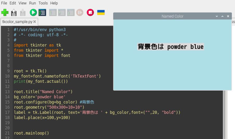This screenshot has height=139, width=235.
Task: Click line 'root.geometry("500x300+10+10")'
Action: (x=49, y=107)
